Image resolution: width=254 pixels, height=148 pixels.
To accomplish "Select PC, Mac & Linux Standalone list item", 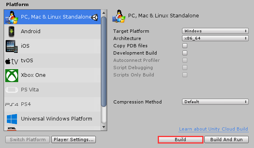I will (52, 17).
